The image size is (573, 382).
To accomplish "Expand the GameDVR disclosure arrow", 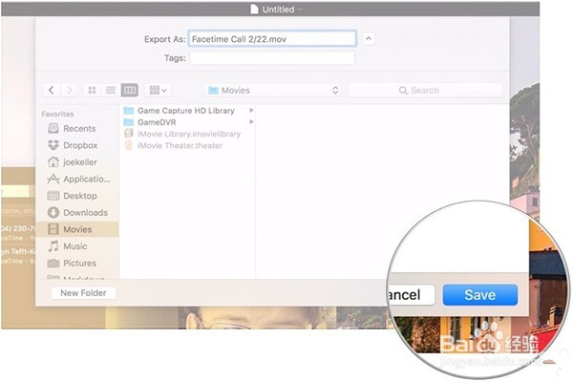I will click(x=251, y=121).
